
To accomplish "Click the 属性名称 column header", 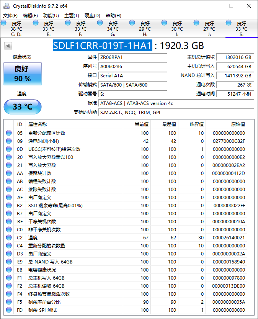I will tap(74, 124).
